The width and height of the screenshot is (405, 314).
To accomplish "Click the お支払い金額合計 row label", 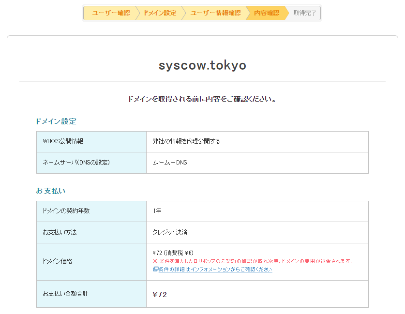I will click(66, 294).
